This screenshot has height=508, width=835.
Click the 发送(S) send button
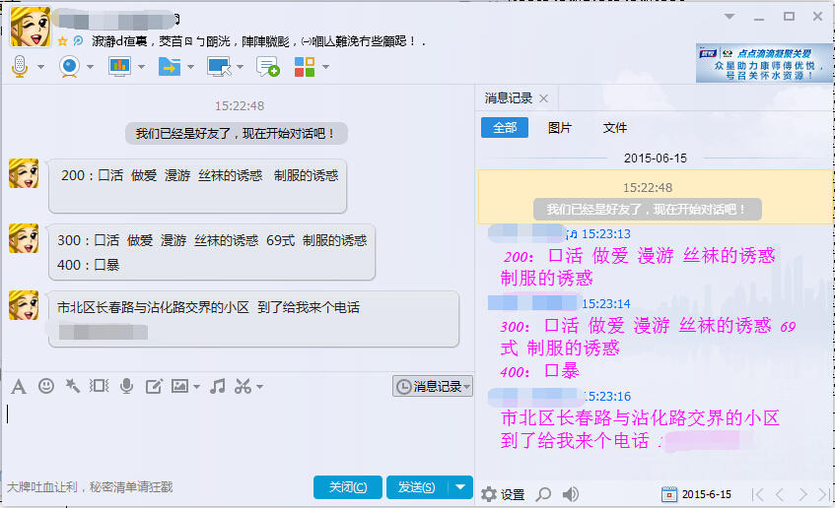(x=417, y=487)
